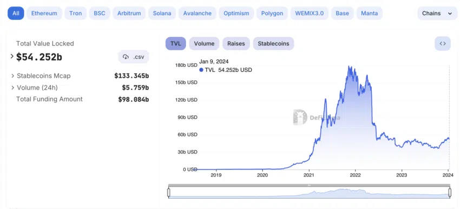This screenshot has height=209, width=460.
Task: Select the All chains filter
Action: point(16,13)
